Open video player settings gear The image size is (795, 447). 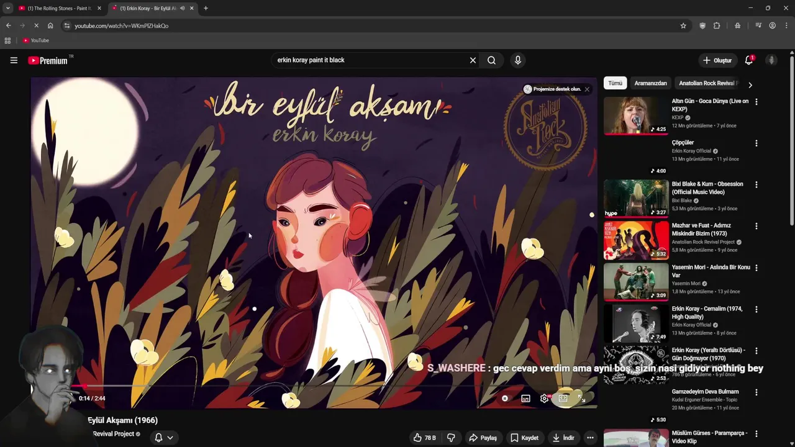(x=544, y=399)
